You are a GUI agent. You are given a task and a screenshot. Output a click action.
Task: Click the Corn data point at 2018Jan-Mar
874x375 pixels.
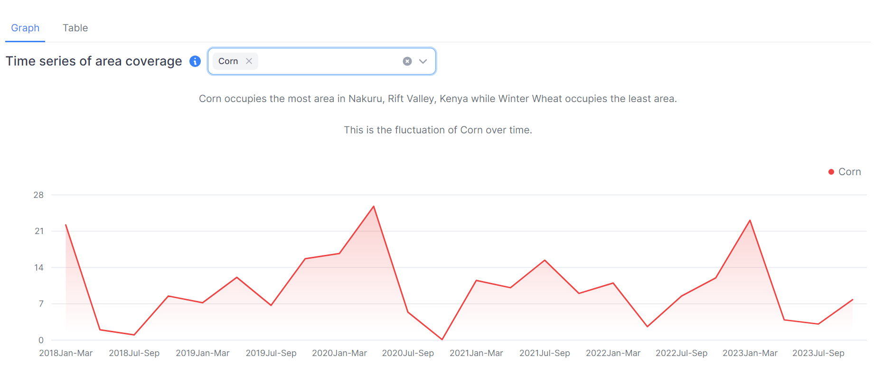click(66, 225)
